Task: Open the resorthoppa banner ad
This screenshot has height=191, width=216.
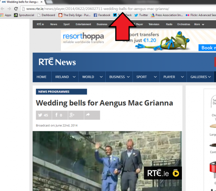Action: tap(138, 40)
